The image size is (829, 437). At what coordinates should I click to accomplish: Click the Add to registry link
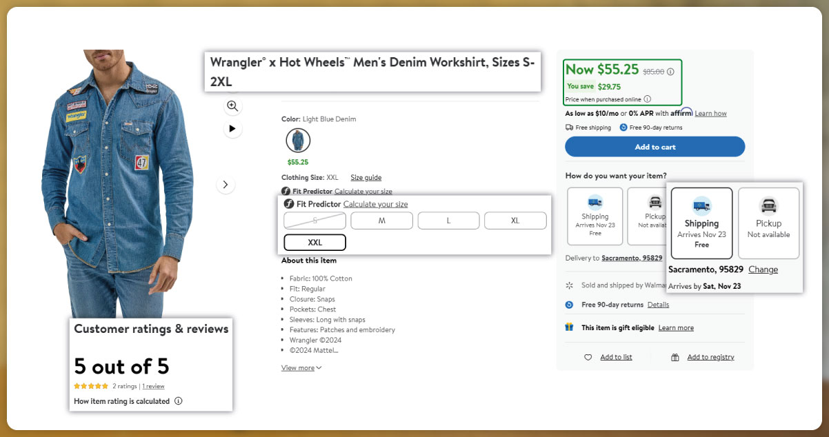click(x=710, y=357)
